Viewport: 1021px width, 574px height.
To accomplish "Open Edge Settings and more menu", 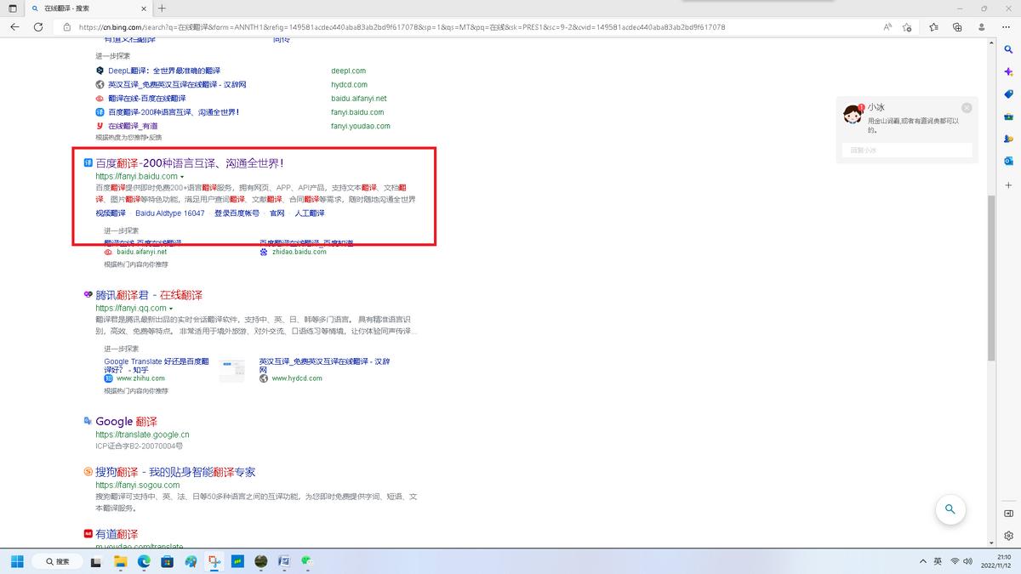I will coord(1004,27).
